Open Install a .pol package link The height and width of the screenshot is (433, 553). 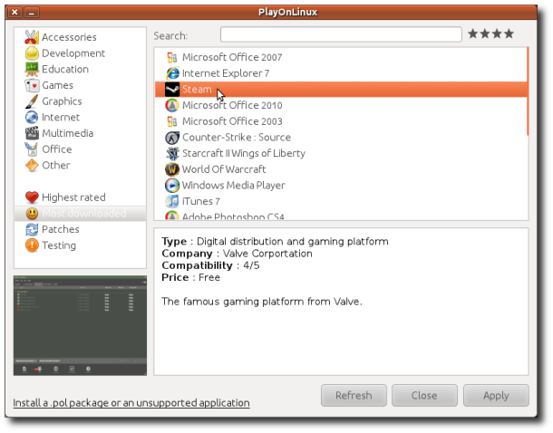pyautogui.click(x=131, y=403)
